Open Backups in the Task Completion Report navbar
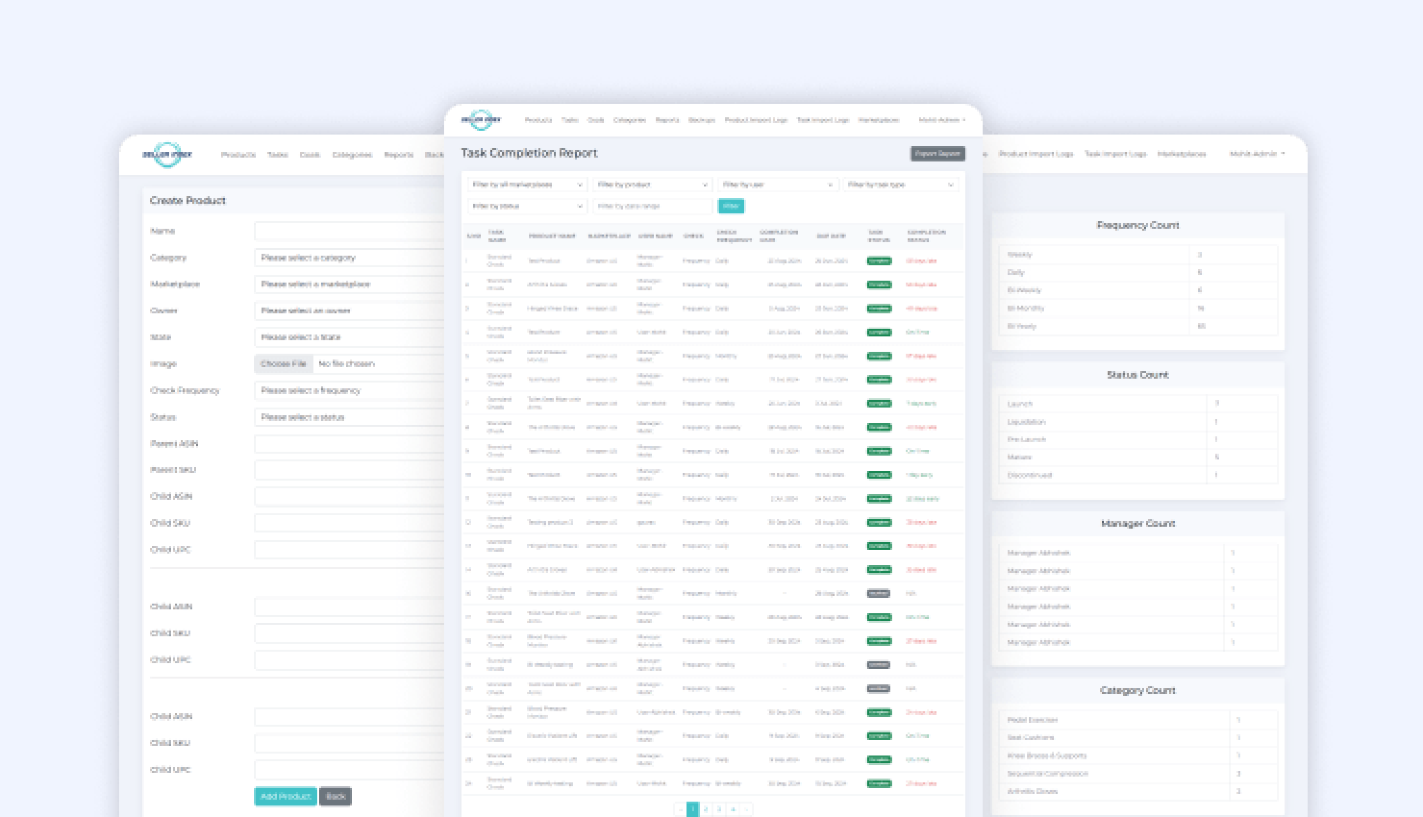This screenshot has width=1423, height=817. [x=701, y=120]
